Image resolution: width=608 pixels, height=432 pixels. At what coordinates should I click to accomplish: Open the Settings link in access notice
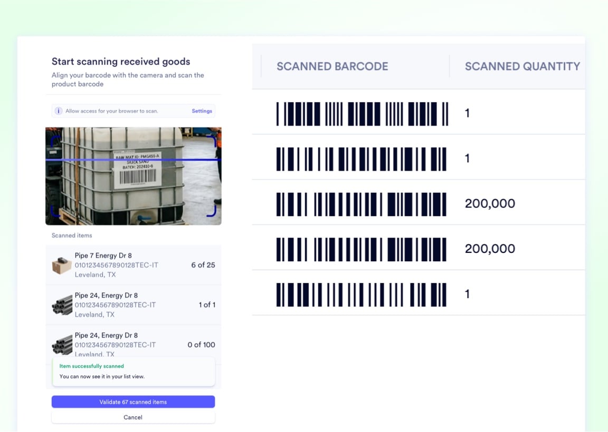tap(202, 111)
